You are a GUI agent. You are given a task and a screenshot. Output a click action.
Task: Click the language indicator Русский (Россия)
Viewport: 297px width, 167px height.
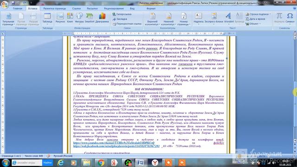click(63, 156)
